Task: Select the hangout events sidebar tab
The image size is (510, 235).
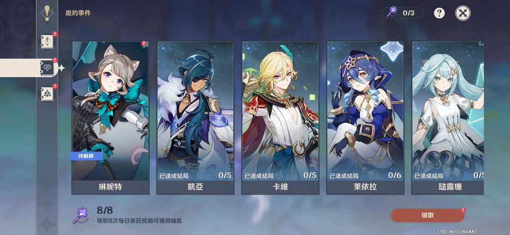Action: (x=47, y=68)
